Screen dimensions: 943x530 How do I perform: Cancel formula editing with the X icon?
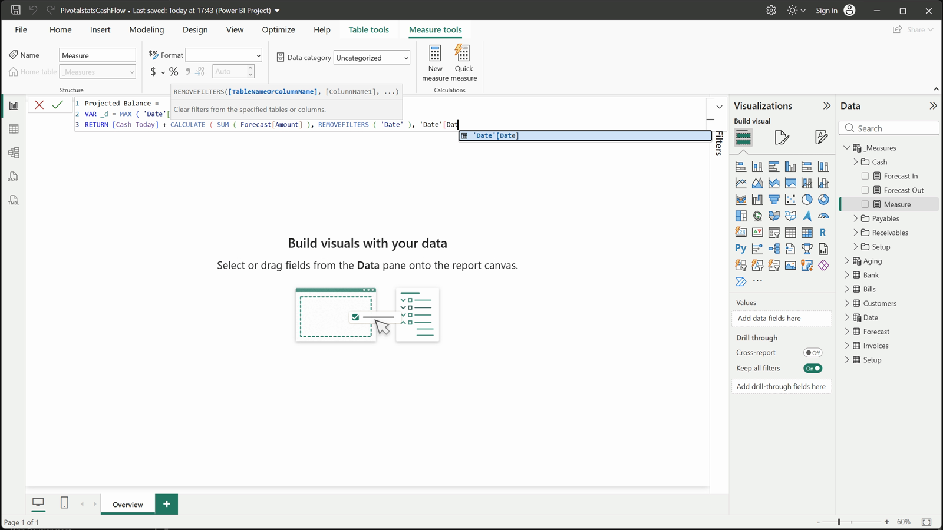[39, 105]
